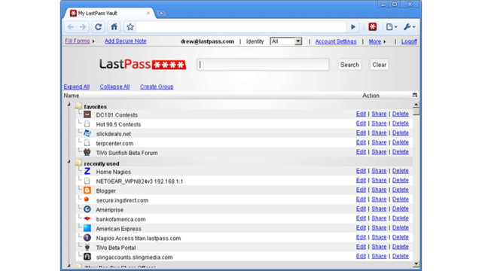Click the slickdeals.net site icon
Viewport: 482px width, 271px height.
[x=87, y=133]
